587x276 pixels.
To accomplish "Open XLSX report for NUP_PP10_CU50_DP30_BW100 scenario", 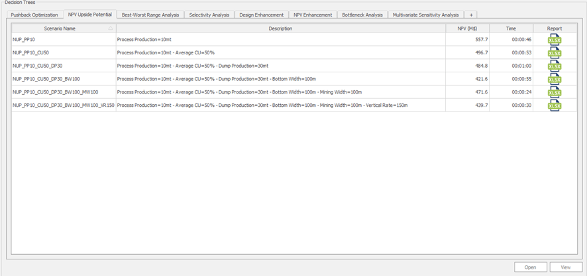I will coord(554,79).
